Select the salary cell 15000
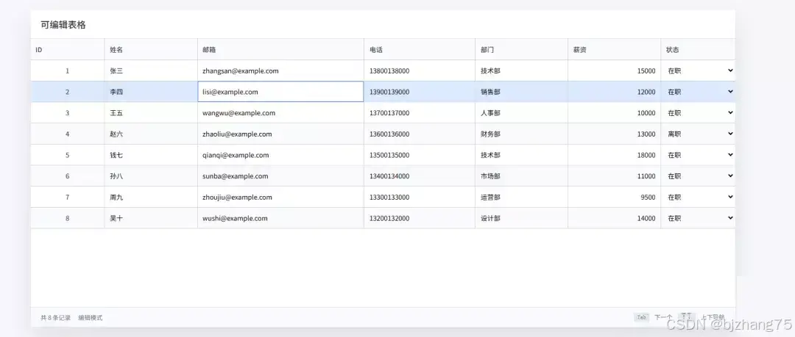795x337 pixels. coord(614,70)
